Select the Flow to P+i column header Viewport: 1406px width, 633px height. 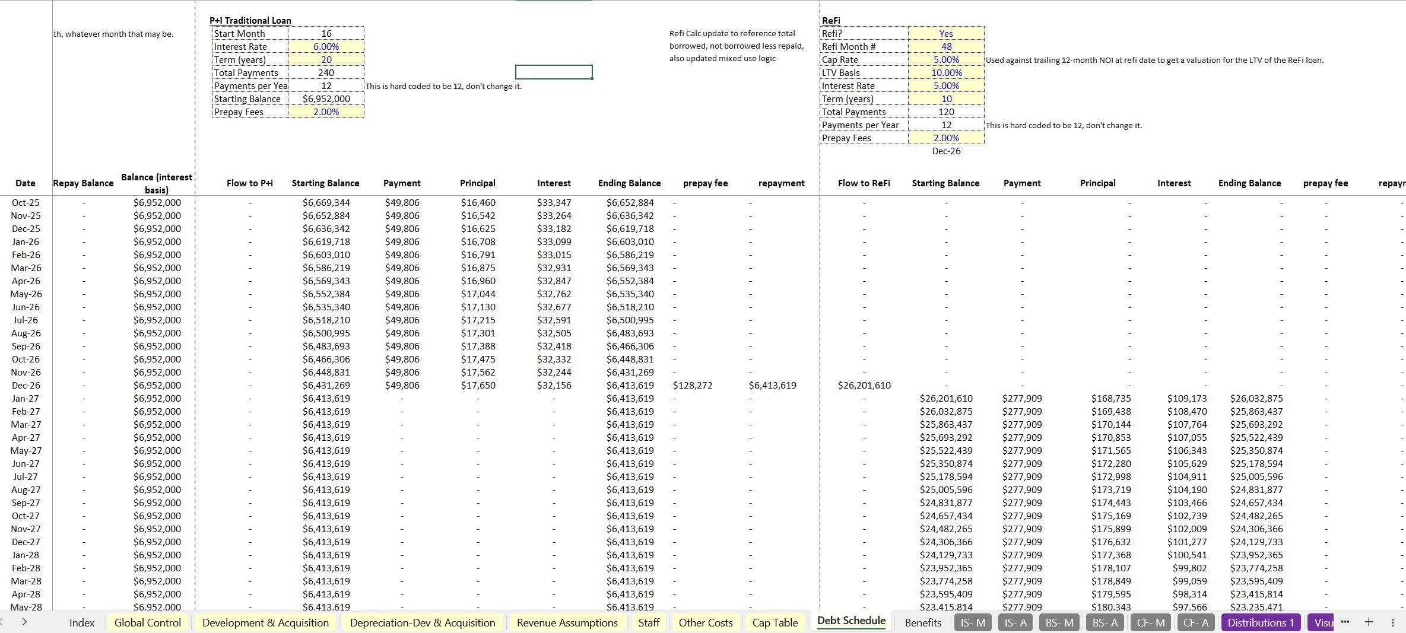(x=250, y=183)
